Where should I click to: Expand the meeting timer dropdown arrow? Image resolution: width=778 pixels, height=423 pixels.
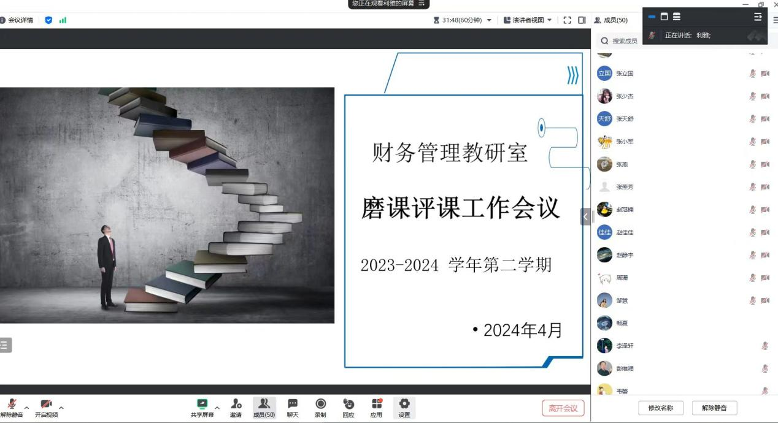(x=489, y=20)
